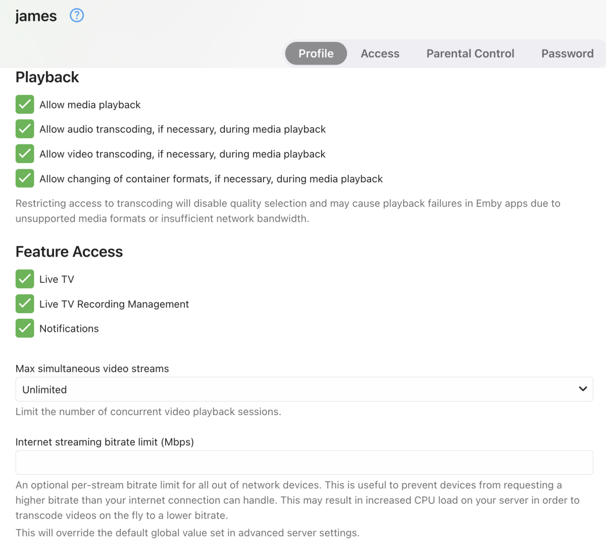The image size is (606, 550).
Task: Click the Allow media playback label
Action: (90, 105)
